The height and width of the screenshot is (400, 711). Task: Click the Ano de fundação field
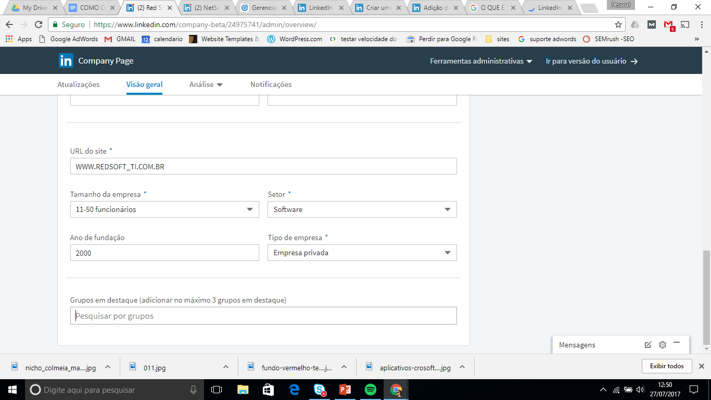(x=164, y=253)
